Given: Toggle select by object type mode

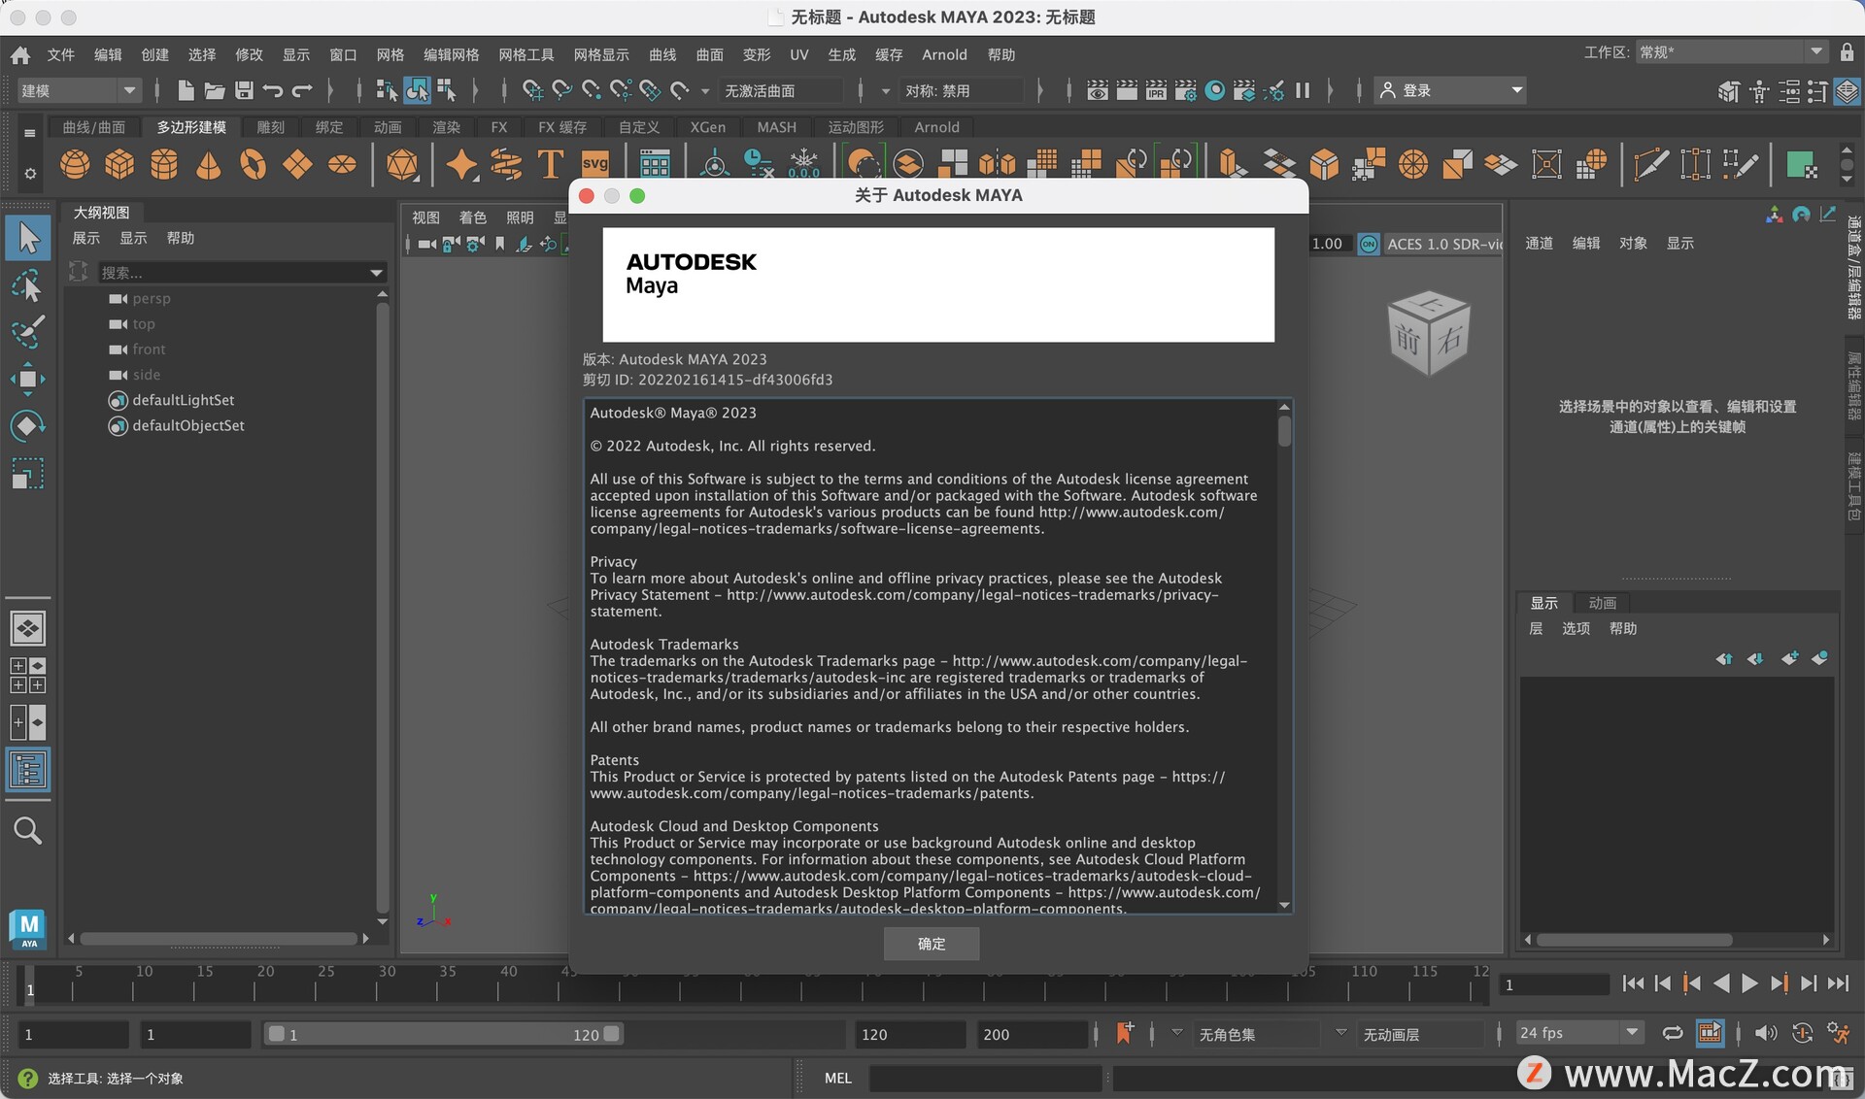Looking at the screenshot, I should pos(417,90).
